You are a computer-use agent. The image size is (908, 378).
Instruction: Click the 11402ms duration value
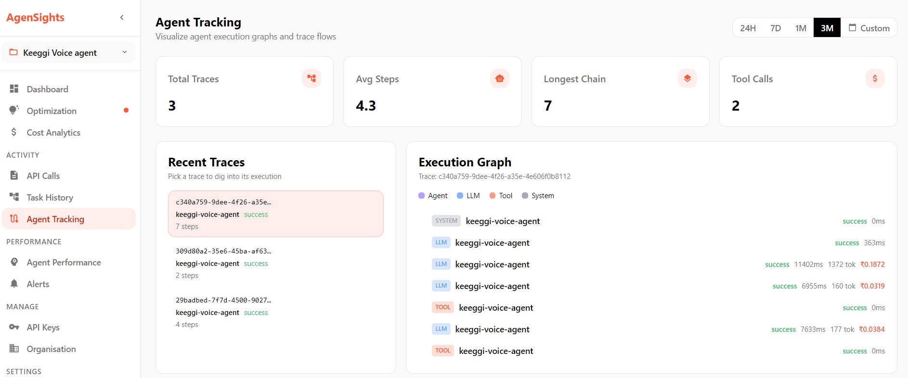pyautogui.click(x=808, y=264)
